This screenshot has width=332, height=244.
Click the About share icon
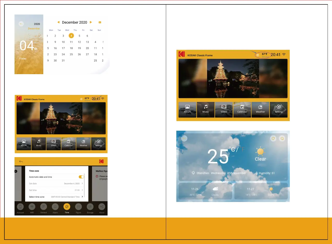pos(102,207)
